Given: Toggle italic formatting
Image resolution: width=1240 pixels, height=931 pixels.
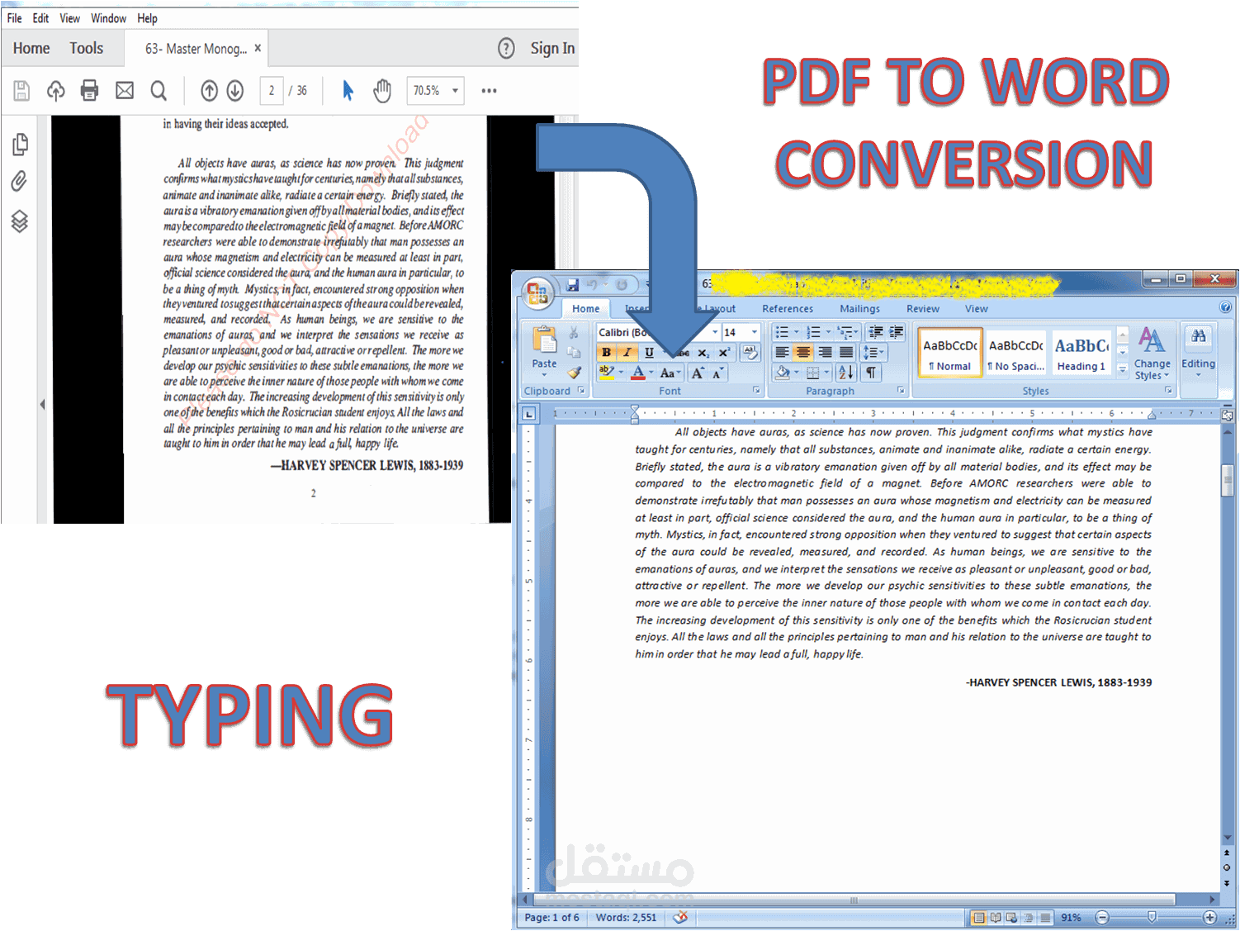Looking at the screenshot, I should [x=628, y=351].
